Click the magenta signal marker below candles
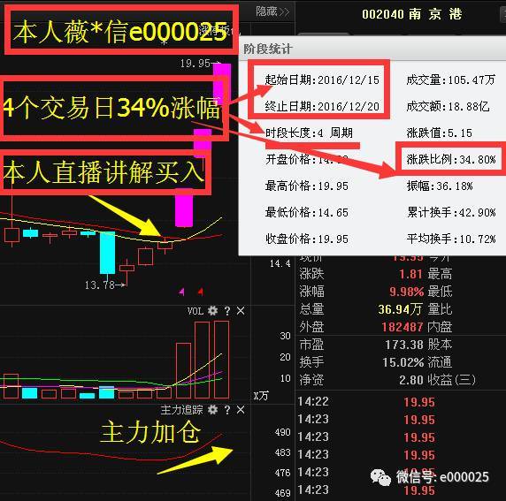The height and width of the screenshot is (501, 506). click(181, 292)
